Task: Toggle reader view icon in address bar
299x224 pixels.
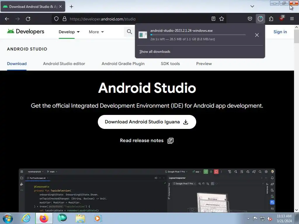Action: (213, 19)
